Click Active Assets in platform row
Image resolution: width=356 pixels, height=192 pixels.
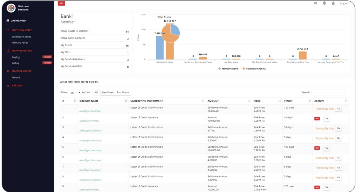95,31
